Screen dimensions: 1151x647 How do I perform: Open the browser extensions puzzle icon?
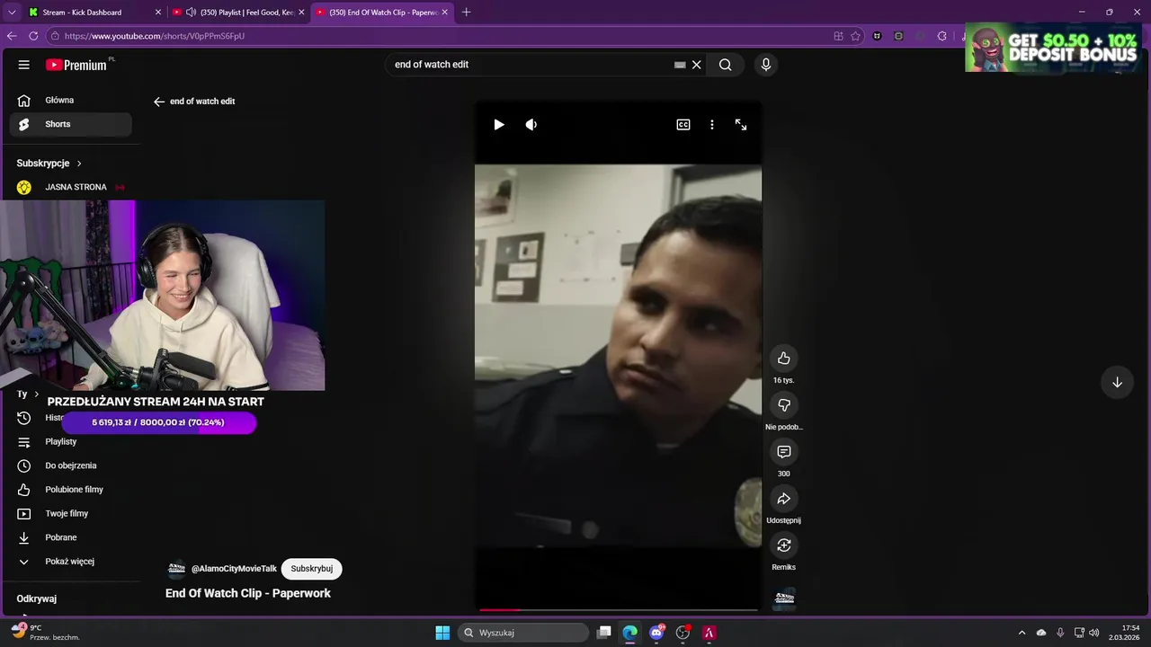(941, 36)
